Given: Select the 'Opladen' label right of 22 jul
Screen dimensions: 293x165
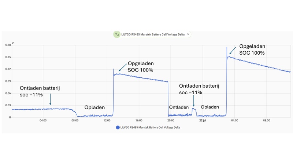Looking at the screenshot, I should click(210, 107).
